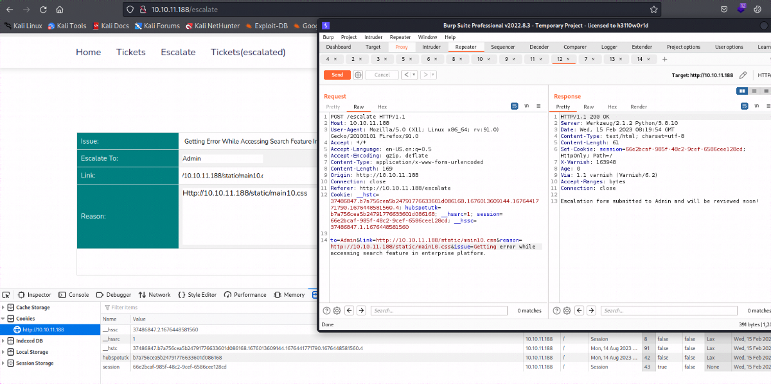Expand the Session Storage tree node
This screenshot has height=384, width=771.
(x=3, y=363)
